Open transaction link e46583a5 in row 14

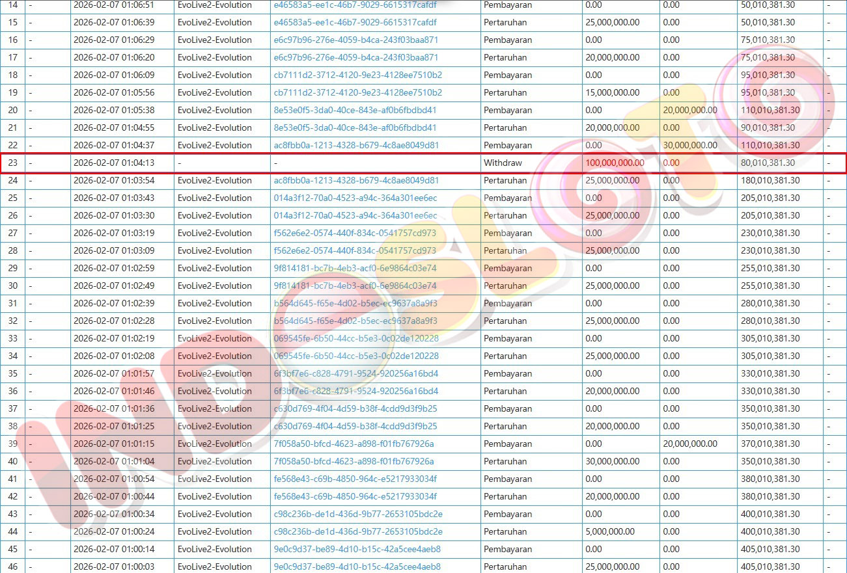click(355, 5)
